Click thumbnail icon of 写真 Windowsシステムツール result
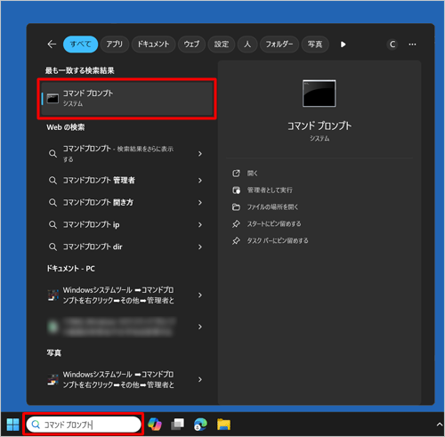 (53, 380)
